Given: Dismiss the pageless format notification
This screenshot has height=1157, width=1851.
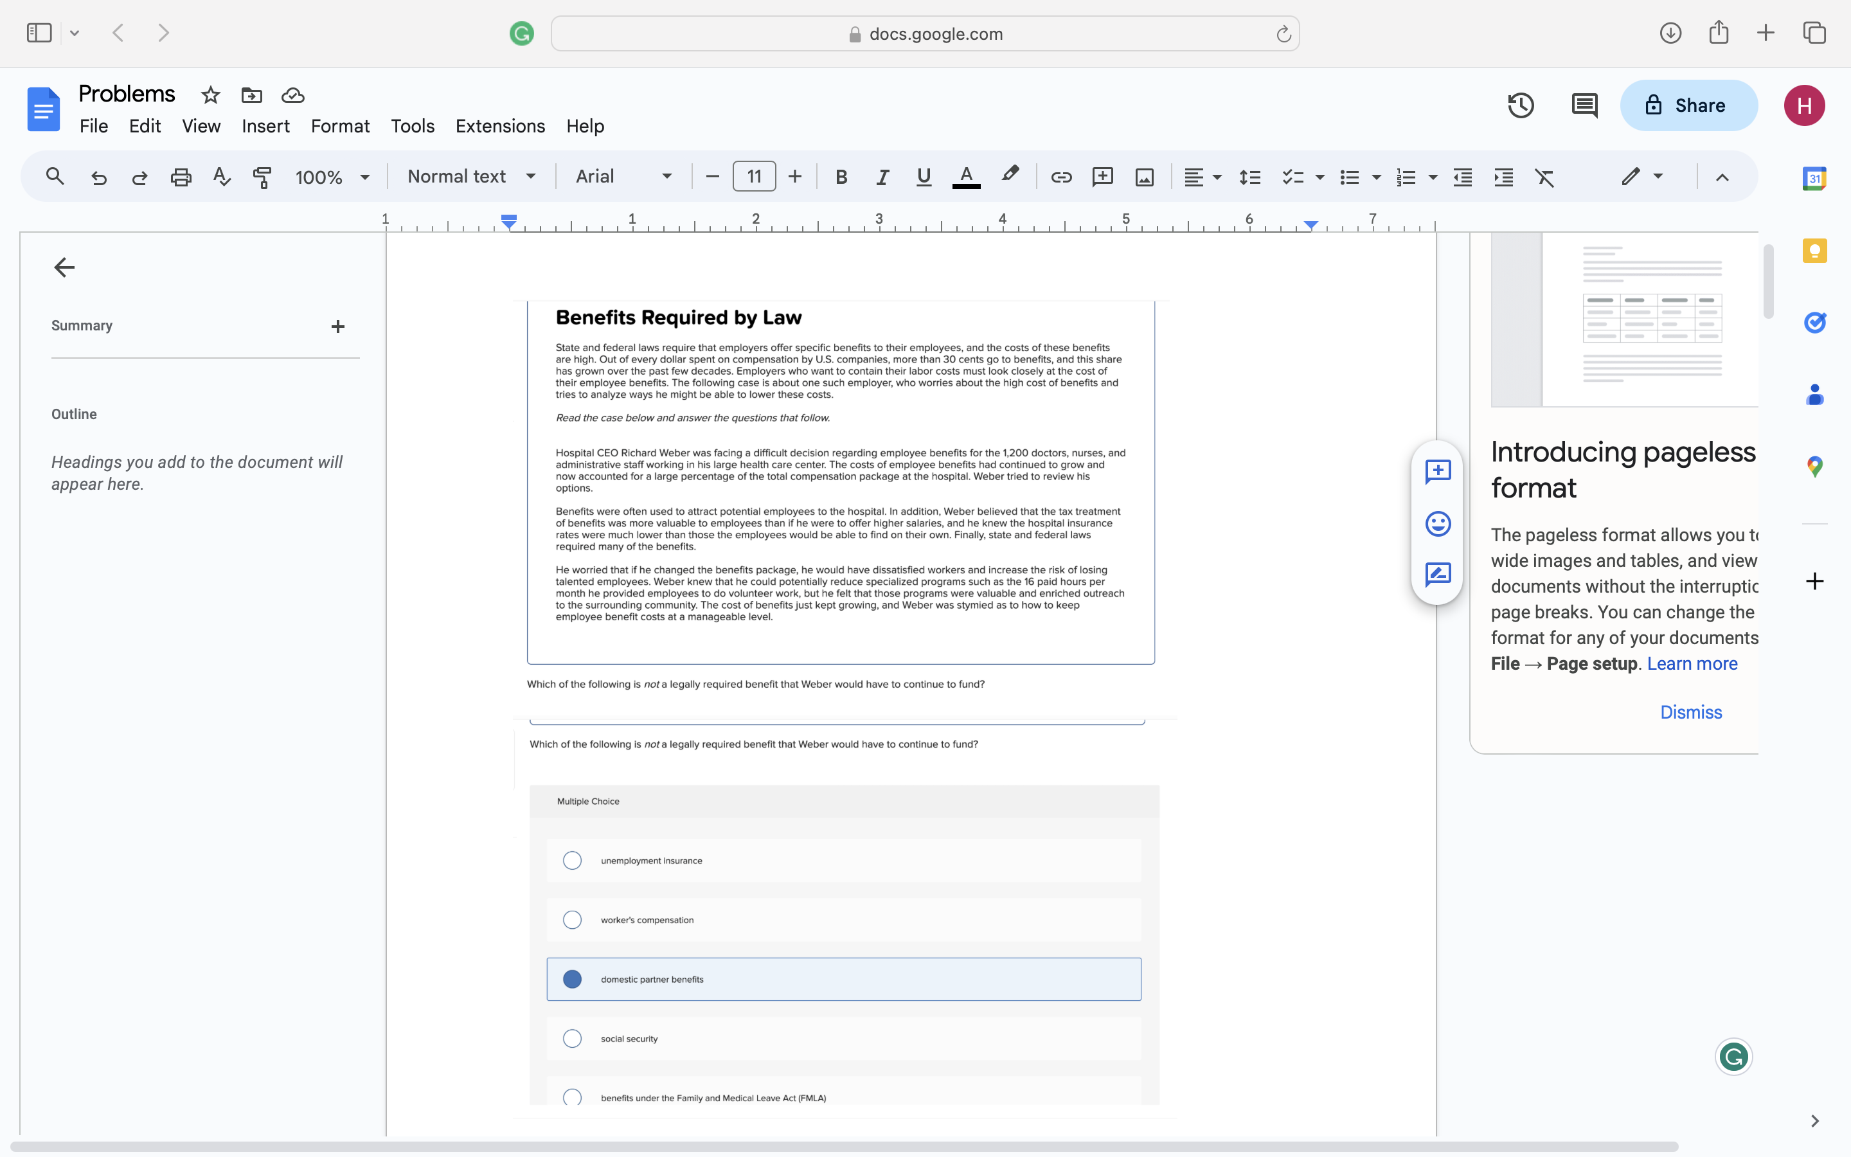Looking at the screenshot, I should point(1690,712).
